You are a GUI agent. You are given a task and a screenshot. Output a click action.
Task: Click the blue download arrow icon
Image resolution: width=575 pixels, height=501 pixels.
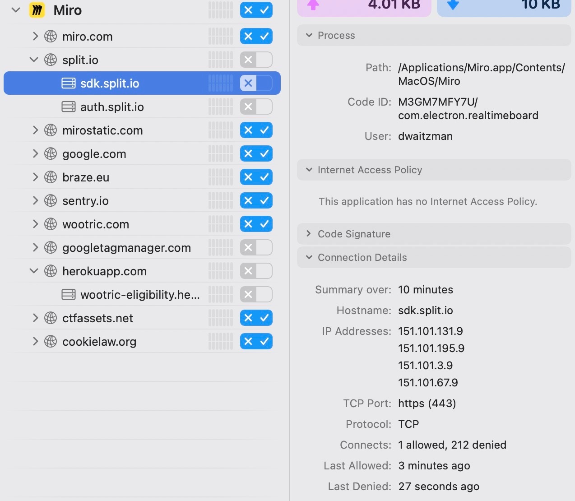click(453, 5)
